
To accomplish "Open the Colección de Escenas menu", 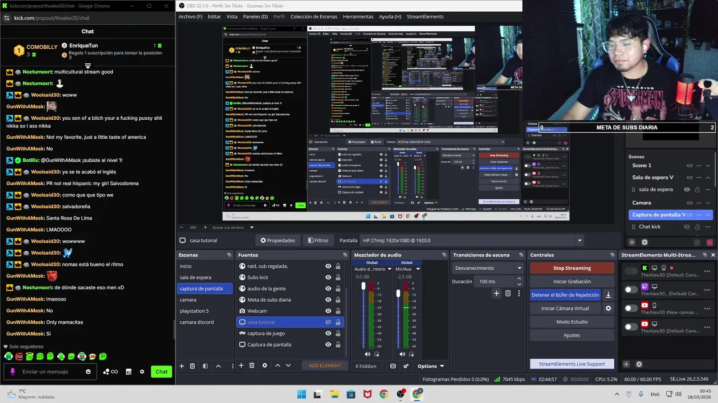I will [314, 16].
